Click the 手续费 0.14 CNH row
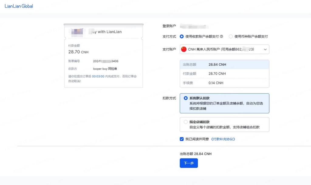Screen dimensions: 311x185 (x=224, y=82)
